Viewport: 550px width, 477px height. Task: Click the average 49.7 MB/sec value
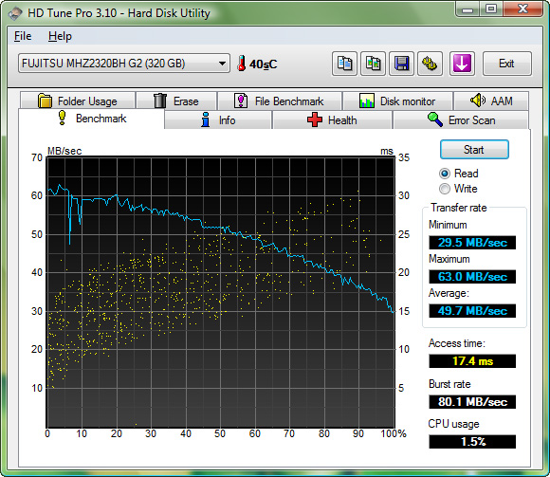[x=472, y=311]
